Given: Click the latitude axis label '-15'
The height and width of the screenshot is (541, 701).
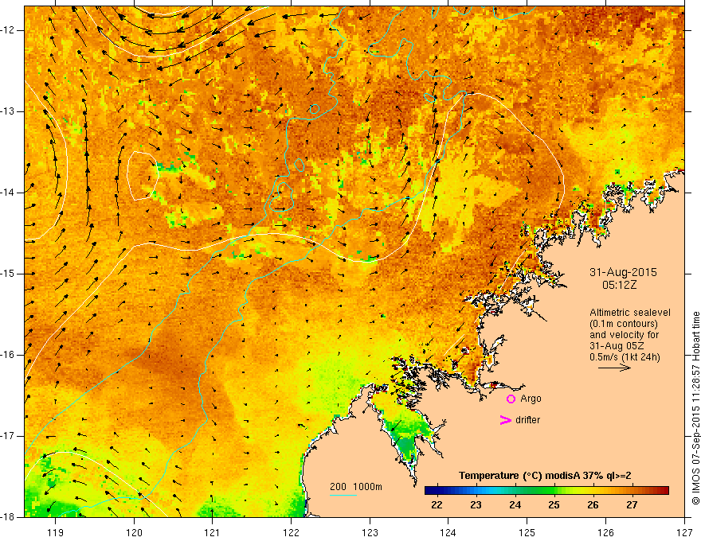Looking at the screenshot, I should tap(8, 274).
